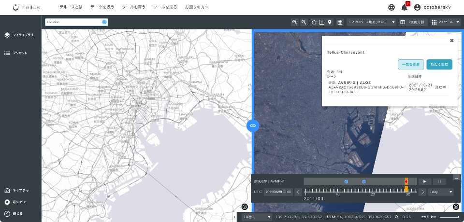
Task: Open the ツールを買う menu
Action: coord(133,7)
